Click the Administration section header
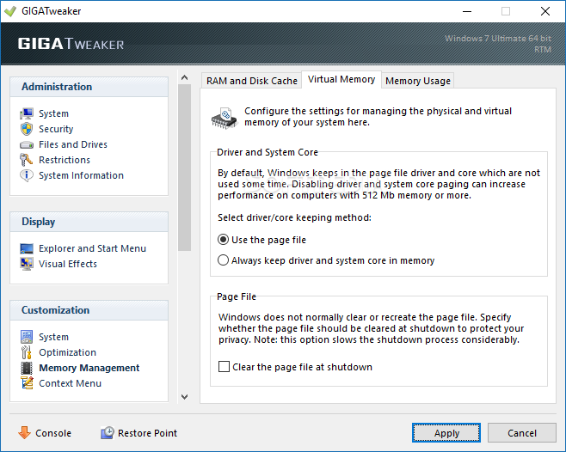The image size is (566, 452). point(89,87)
